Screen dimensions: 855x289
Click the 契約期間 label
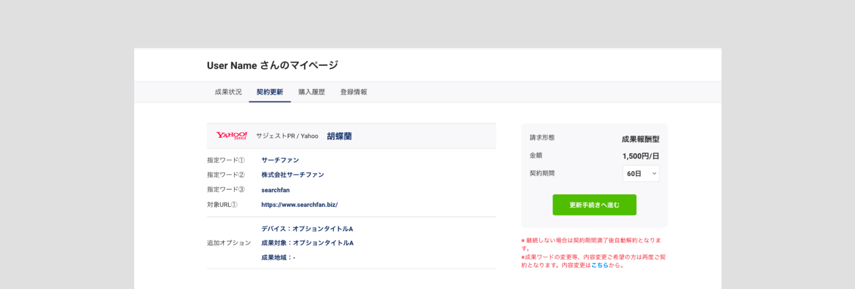(542, 173)
